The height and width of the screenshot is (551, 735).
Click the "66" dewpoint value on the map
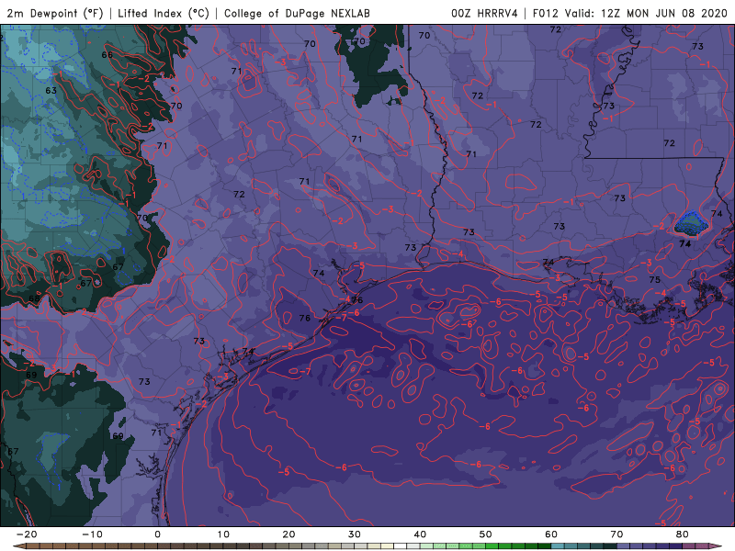(107, 55)
